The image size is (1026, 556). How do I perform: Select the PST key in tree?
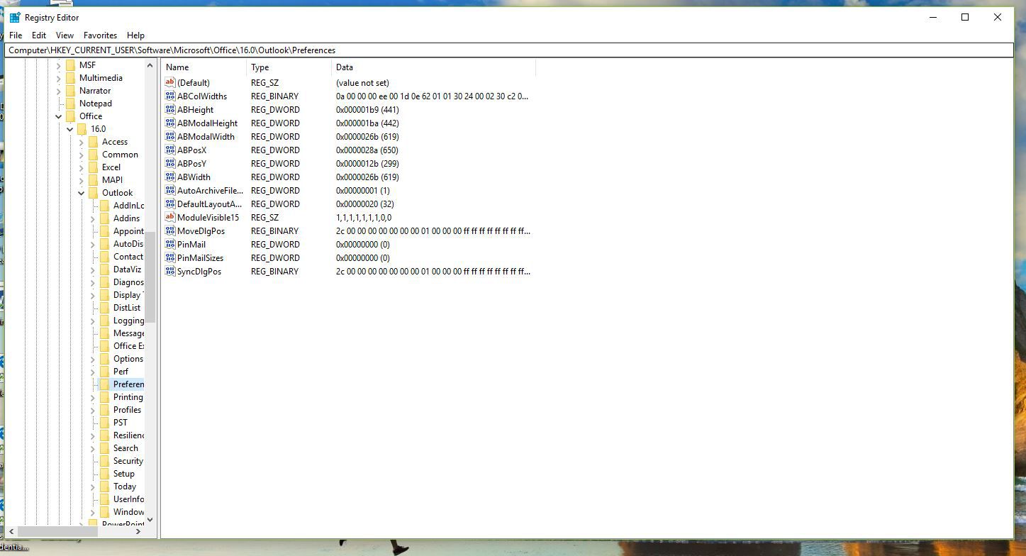[121, 423]
